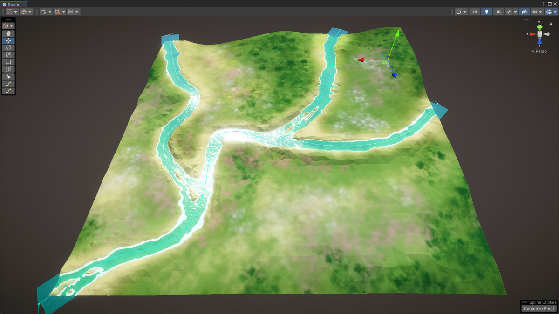The image size is (559, 314).
Task: Choose the Scale tool
Action: click(8, 54)
